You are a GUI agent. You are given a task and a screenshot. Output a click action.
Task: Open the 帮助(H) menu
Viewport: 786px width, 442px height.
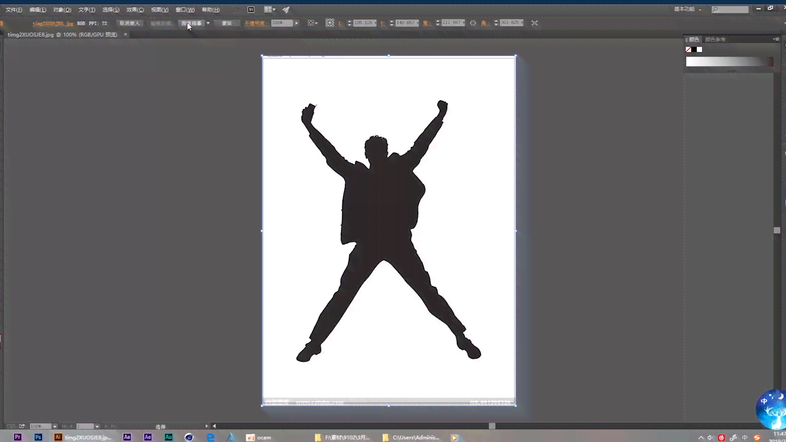[211, 9]
